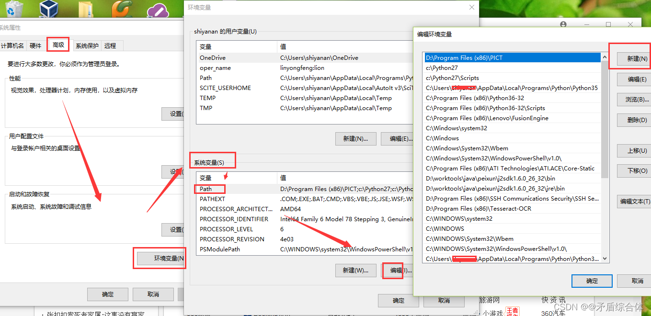Confirm System Properties with 确定
This screenshot has width=651, height=316.
click(108, 294)
